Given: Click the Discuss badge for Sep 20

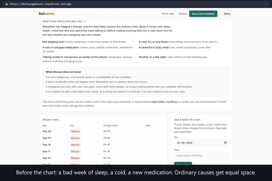Looking at the screenshot, I should pyautogui.click(x=75, y=131).
